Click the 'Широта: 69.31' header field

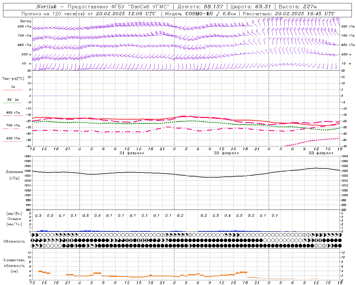[251, 7]
